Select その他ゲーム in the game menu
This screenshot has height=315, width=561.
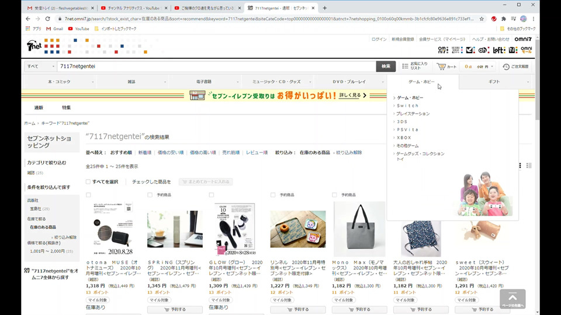[407, 146]
